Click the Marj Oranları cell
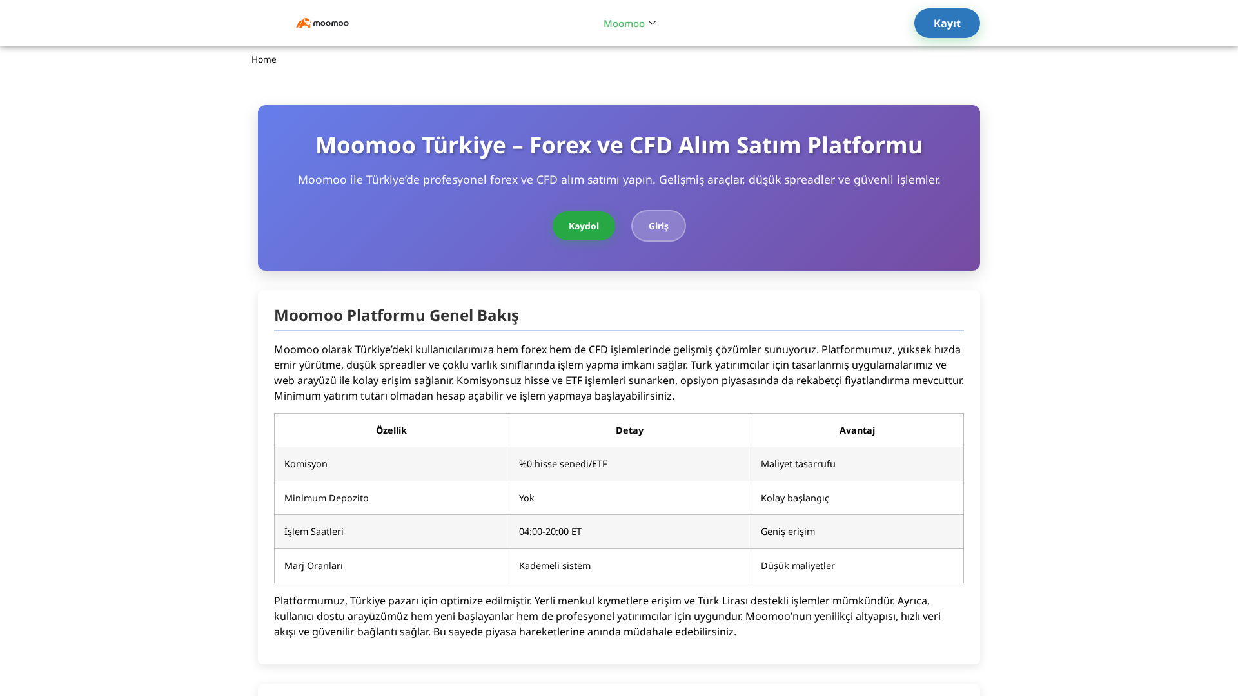Image resolution: width=1238 pixels, height=696 pixels. pyautogui.click(x=313, y=565)
